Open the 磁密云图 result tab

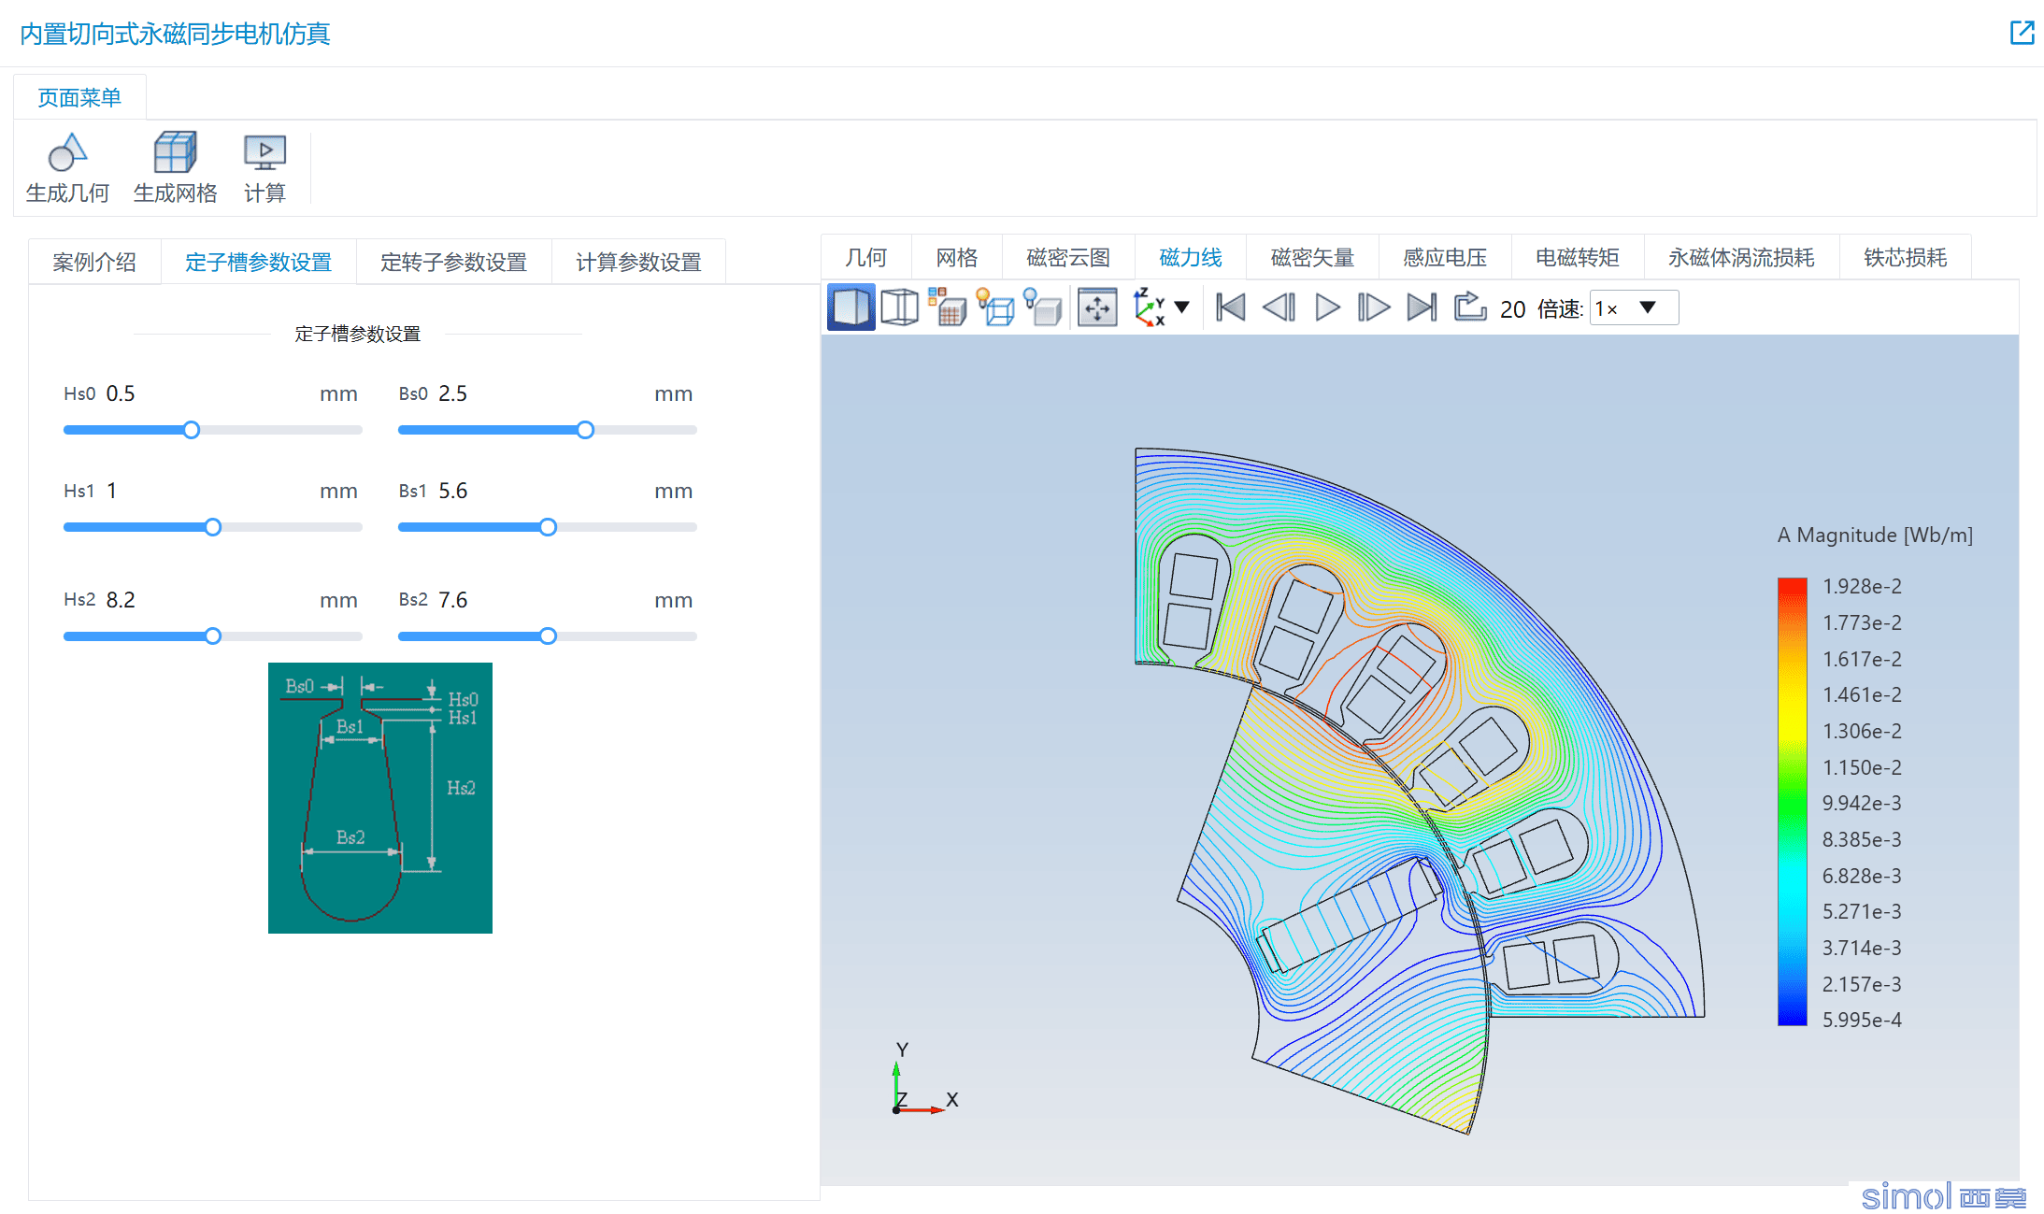tap(1067, 257)
